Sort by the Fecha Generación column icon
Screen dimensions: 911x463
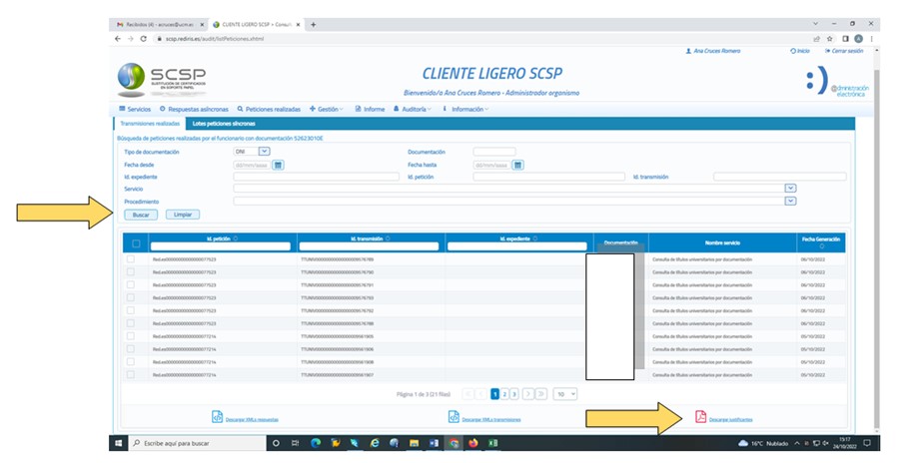pos(821,246)
